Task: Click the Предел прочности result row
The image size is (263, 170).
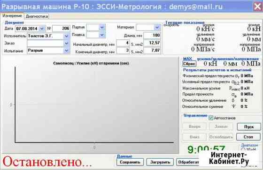Action: point(217,95)
